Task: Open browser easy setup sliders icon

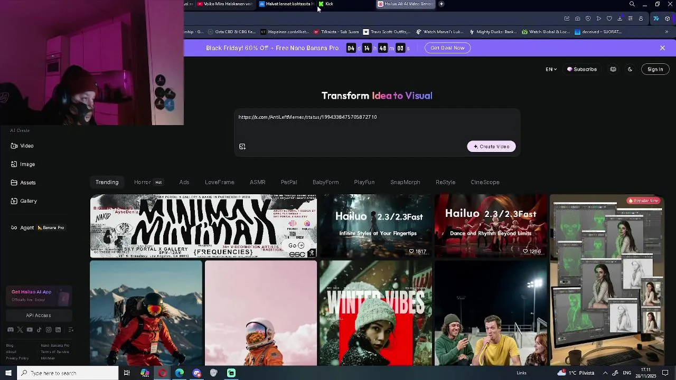Action: [x=630, y=18]
